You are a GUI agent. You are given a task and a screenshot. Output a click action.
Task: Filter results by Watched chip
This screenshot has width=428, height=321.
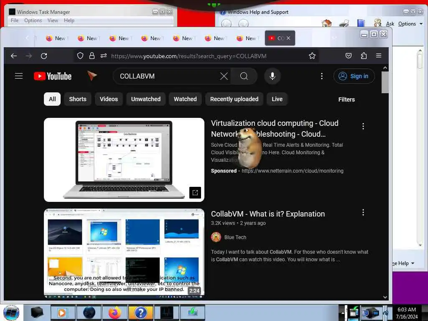pyautogui.click(x=185, y=99)
